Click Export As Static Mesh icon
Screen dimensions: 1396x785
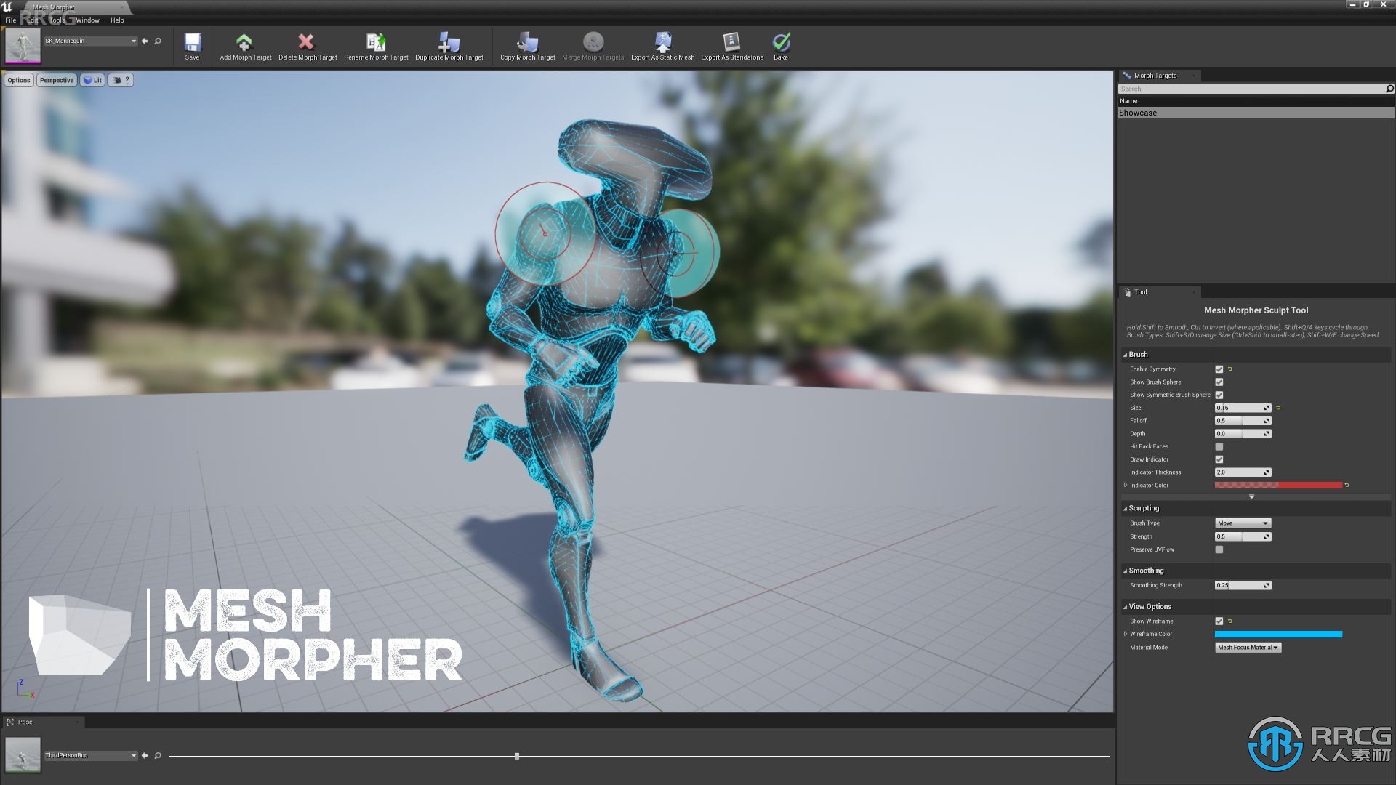662,42
